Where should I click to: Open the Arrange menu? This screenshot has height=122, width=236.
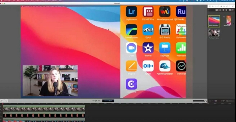(x=43, y=1)
